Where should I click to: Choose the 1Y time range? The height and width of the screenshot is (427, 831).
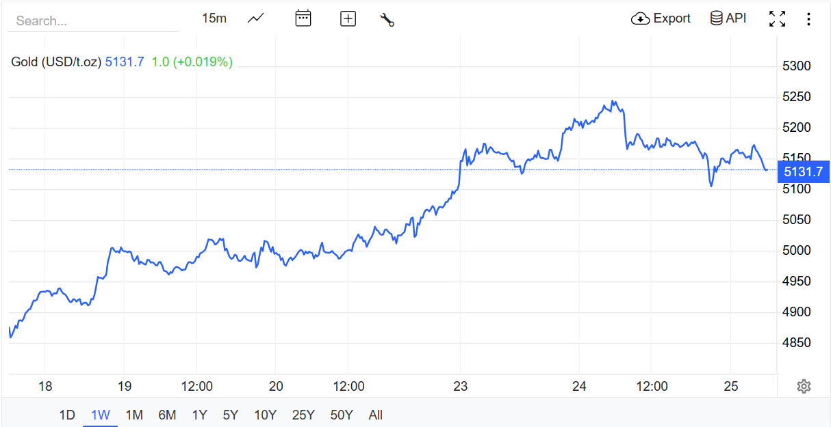[x=199, y=415]
